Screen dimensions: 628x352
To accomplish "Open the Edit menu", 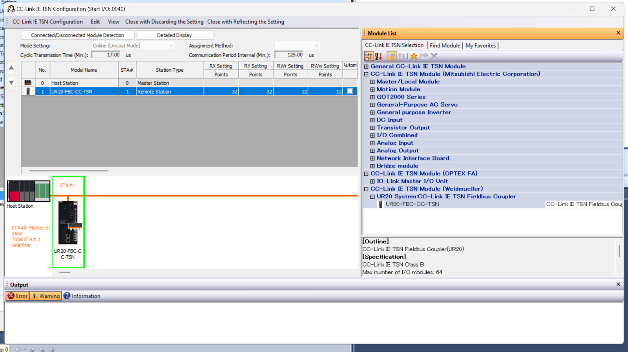I will (95, 22).
